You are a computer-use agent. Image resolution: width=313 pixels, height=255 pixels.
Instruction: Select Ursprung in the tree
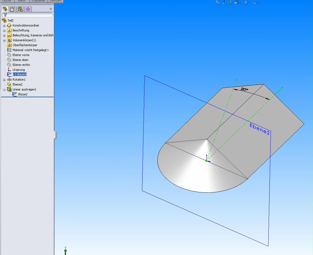pyautogui.click(x=19, y=70)
